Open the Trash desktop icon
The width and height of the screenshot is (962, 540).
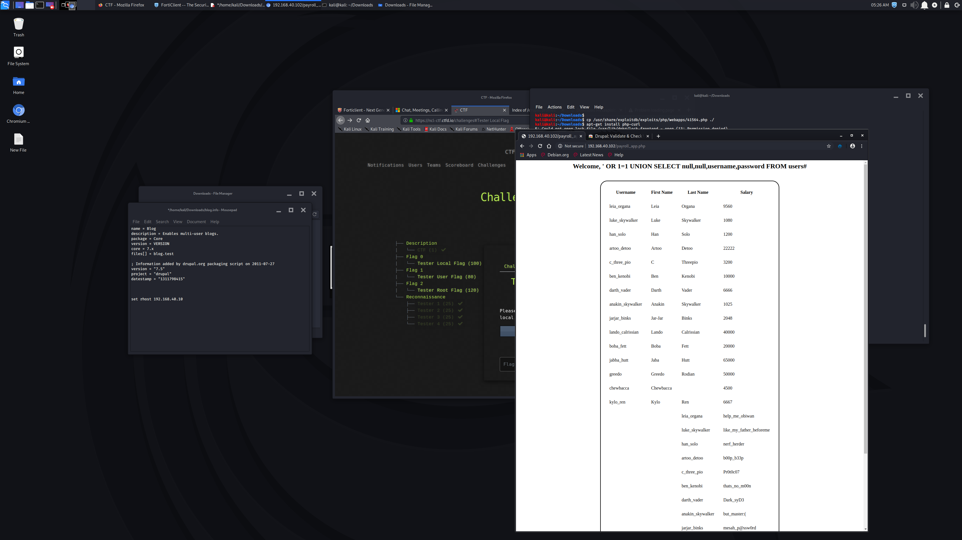pos(18,25)
